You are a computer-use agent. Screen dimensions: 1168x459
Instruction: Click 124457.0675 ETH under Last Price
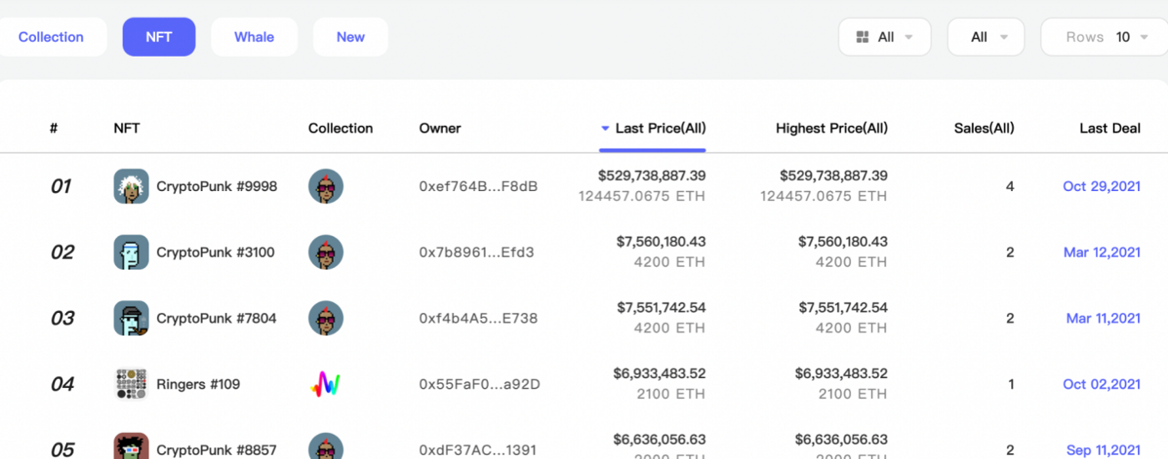642,197
